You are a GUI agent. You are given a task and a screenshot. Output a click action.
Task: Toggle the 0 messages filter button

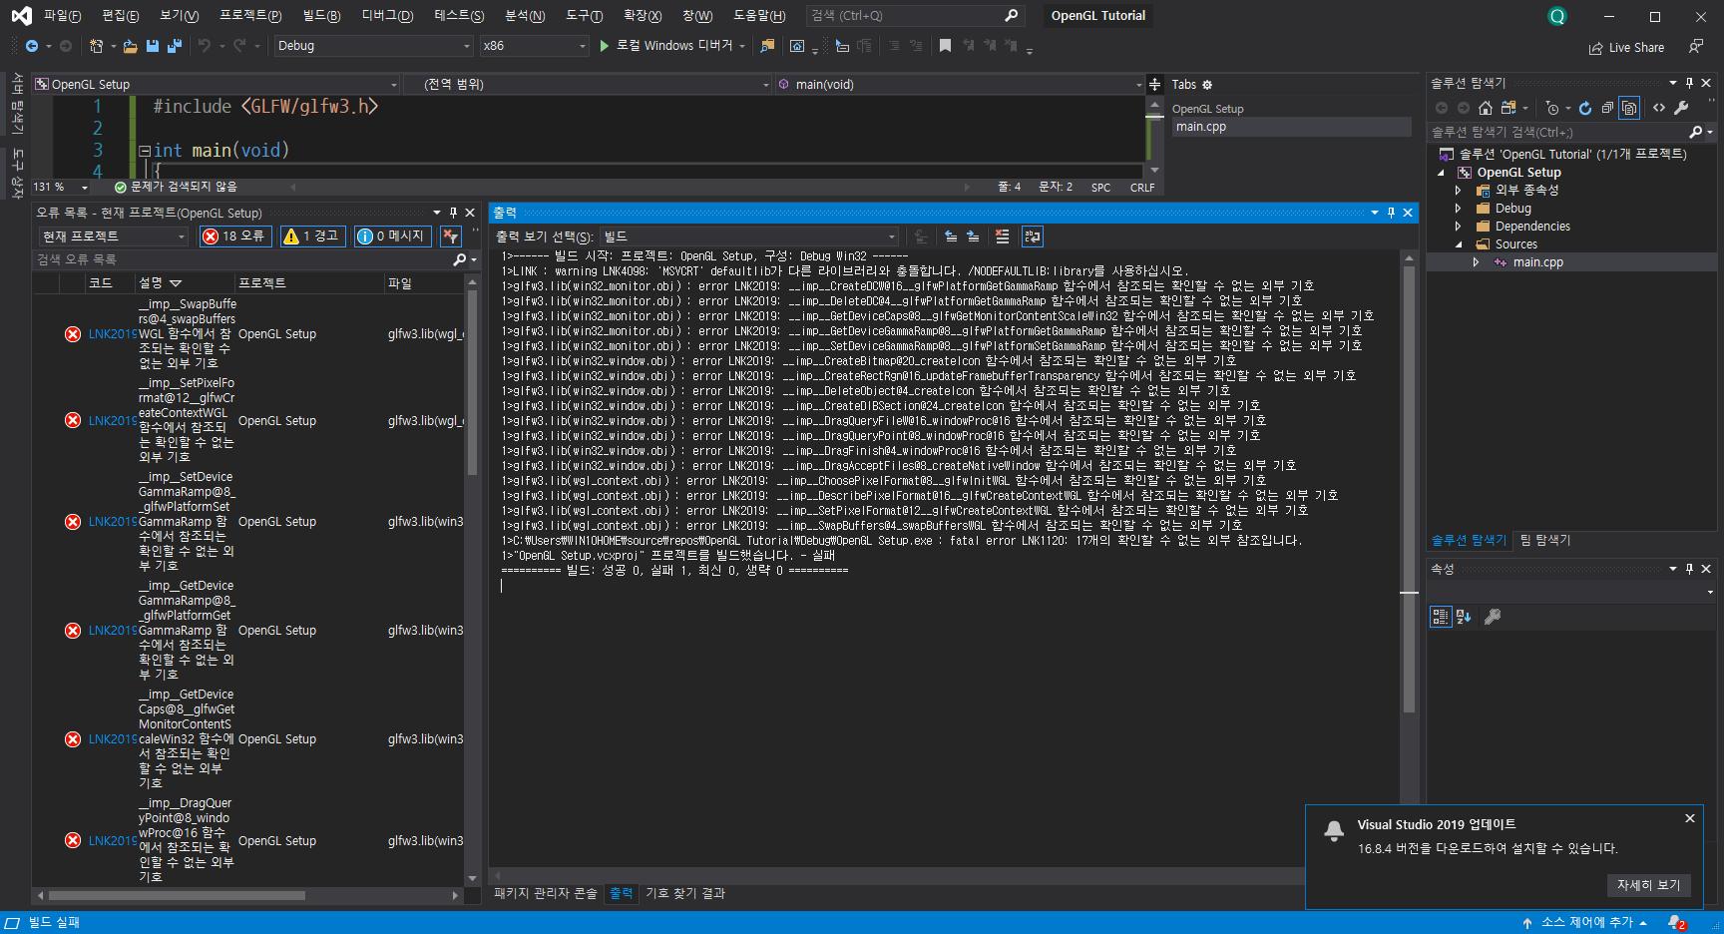pos(393,236)
